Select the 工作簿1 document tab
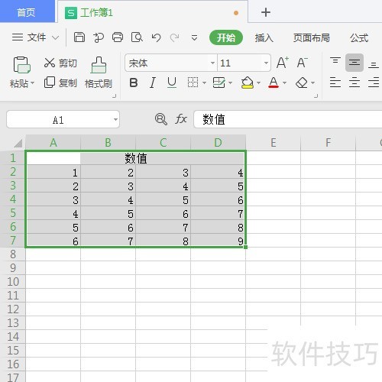The width and height of the screenshot is (382, 382). 153,12
